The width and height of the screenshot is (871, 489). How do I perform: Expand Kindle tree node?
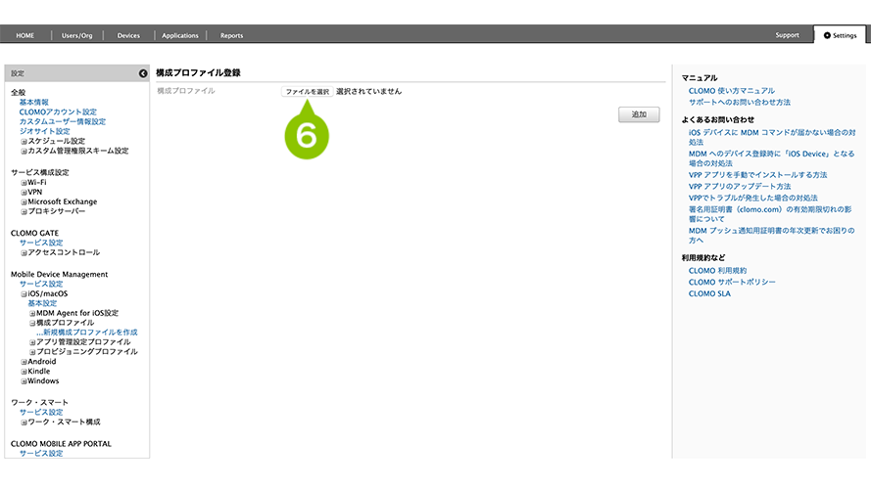pos(24,372)
